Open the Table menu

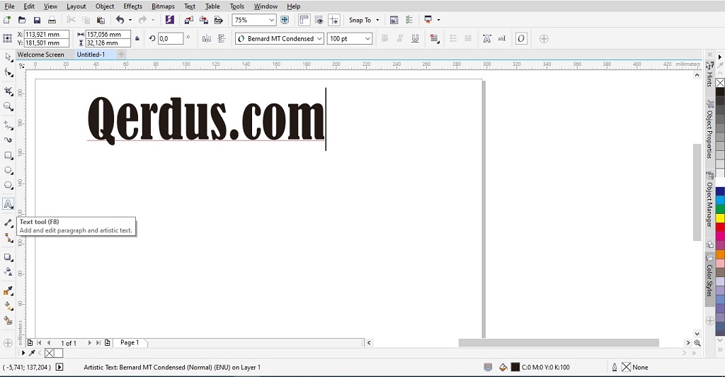212,6
